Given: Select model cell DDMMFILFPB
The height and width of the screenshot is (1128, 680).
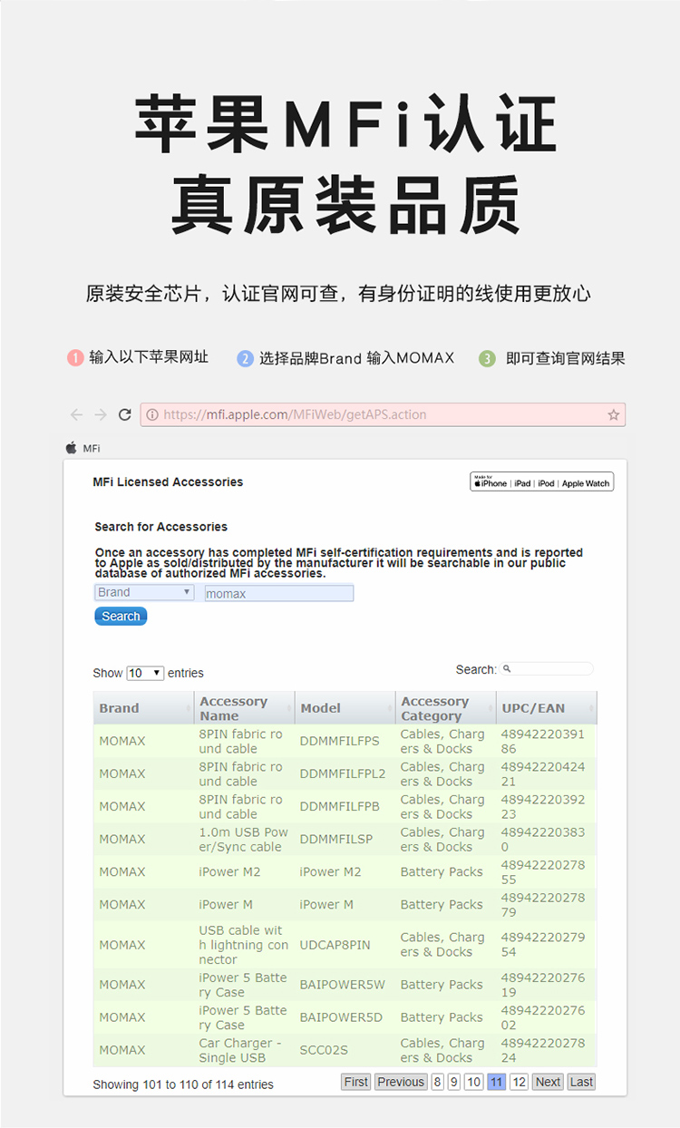Looking at the screenshot, I should click(339, 806).
